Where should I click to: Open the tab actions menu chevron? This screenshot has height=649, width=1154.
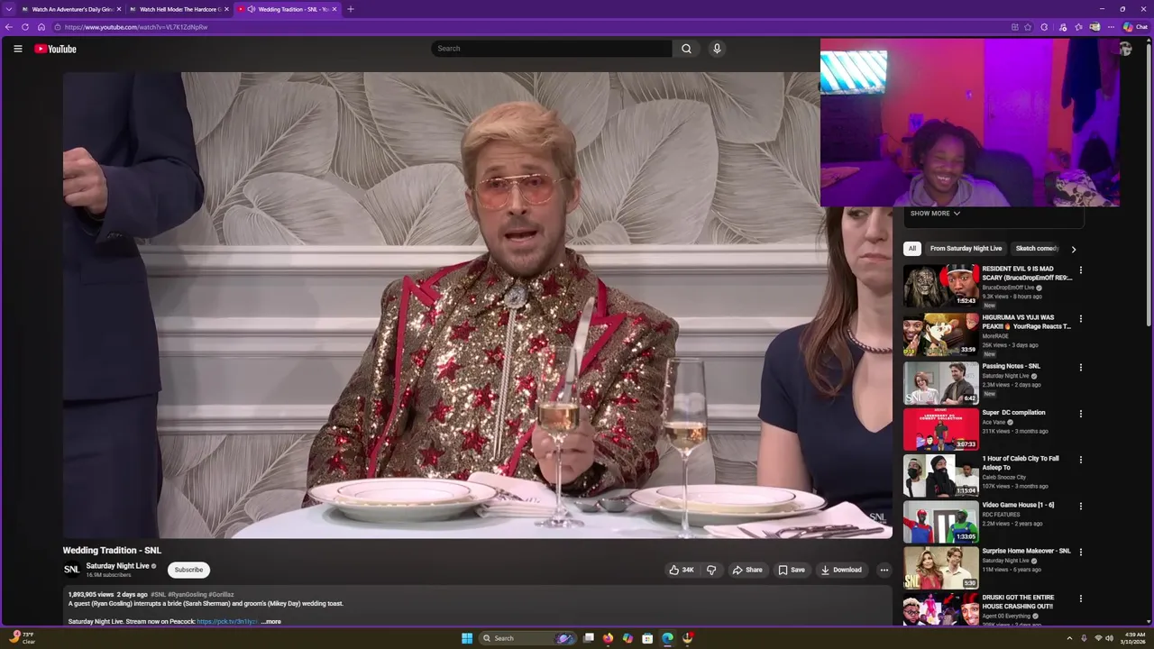[8, 9]
